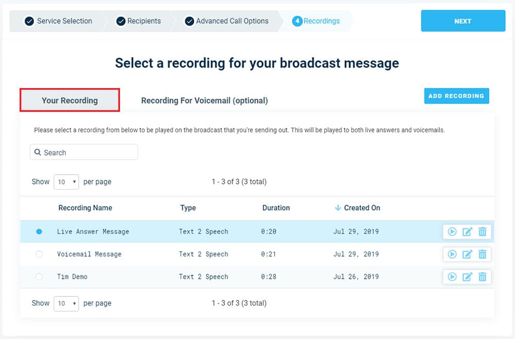Screen dimensions: 515x339
Task: Select the Voicemail Message radio button
Action: click(x=39, y=255)
